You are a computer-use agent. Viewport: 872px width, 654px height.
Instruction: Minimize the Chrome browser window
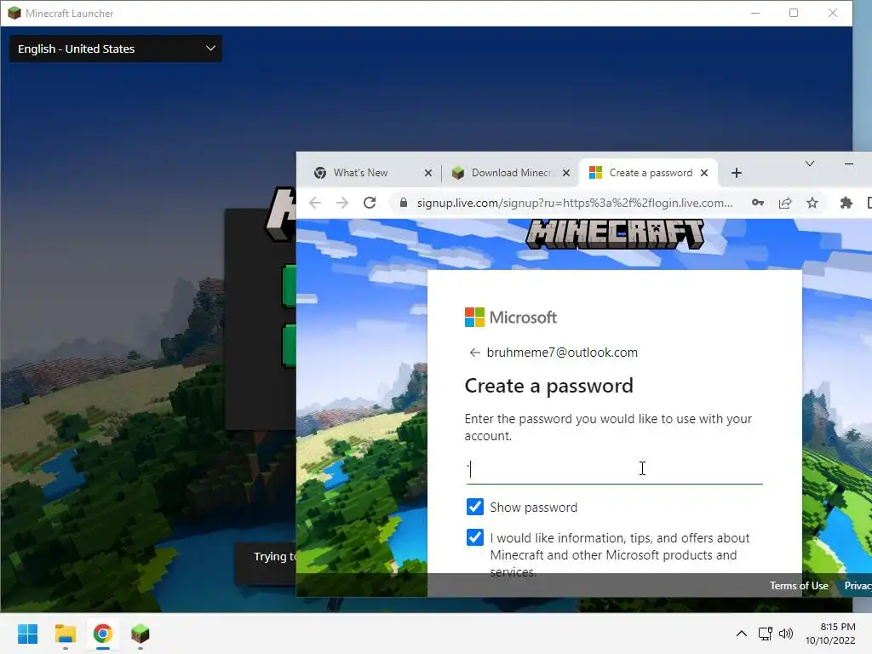coord(849,163)
